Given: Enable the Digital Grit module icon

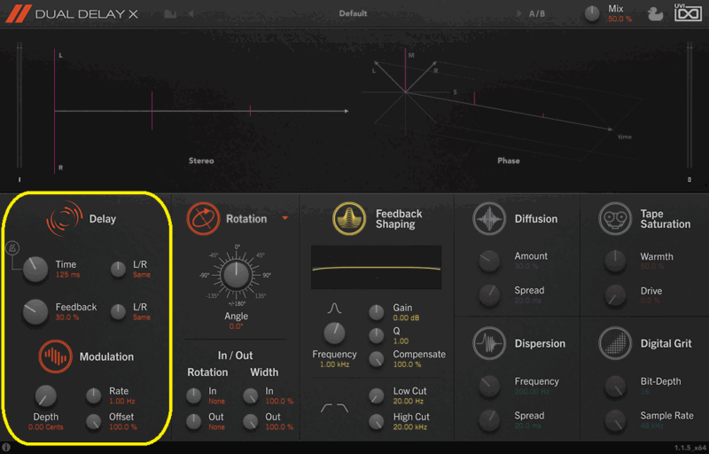Looking at the screenshot, I should [x=615, y=343].
